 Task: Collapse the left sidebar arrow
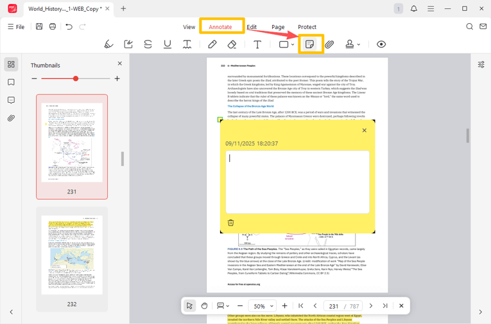12,312
